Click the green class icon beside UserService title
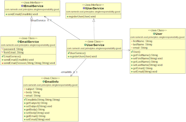The image size is (186, 122). tap(85, 45)
